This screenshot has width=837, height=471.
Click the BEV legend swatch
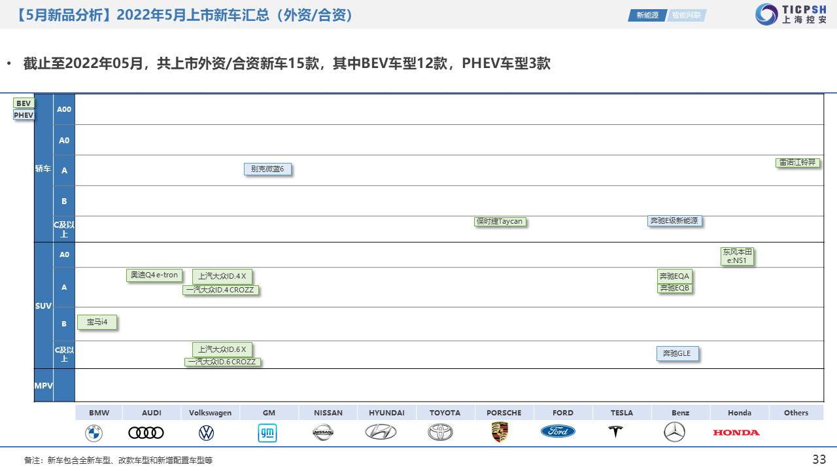click(x=24, y=103)
